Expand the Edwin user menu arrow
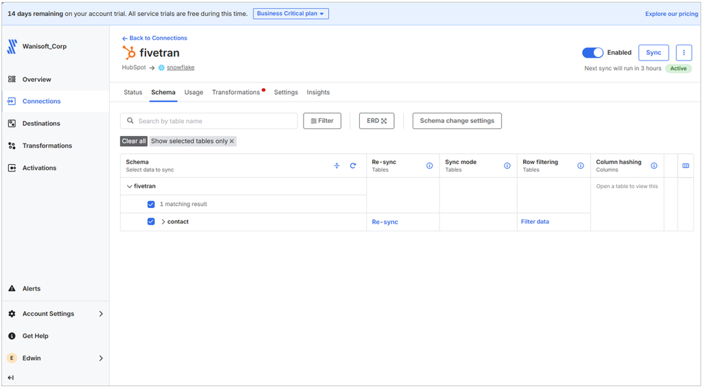The width and height of the screenshot is (703, 388). 101,358
